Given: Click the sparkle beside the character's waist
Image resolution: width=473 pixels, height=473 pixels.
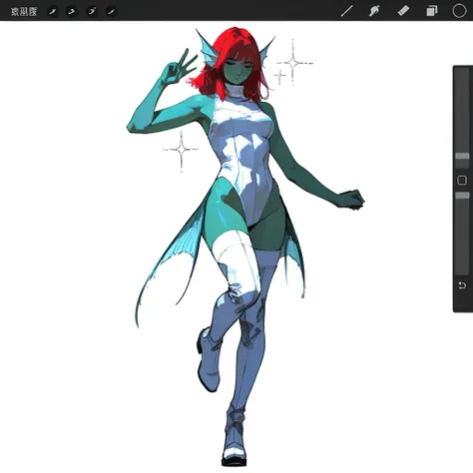Looking at the screenshot, I should (x=182, y=150).
